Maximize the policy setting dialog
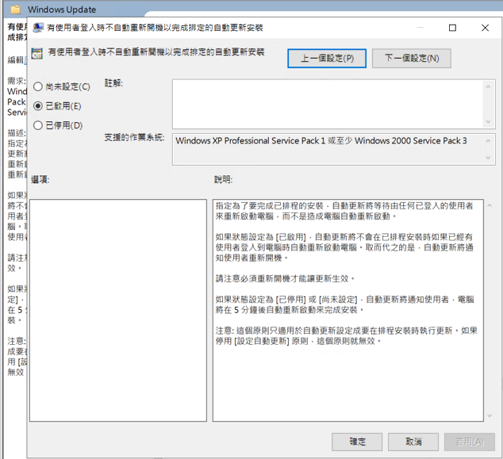 pyautogui.click(x=452, y=28)
